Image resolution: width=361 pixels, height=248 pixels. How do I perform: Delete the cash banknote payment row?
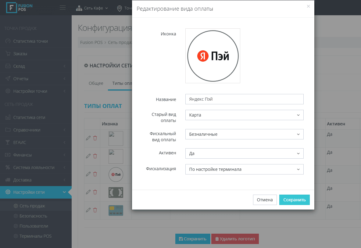click(95, 192)
